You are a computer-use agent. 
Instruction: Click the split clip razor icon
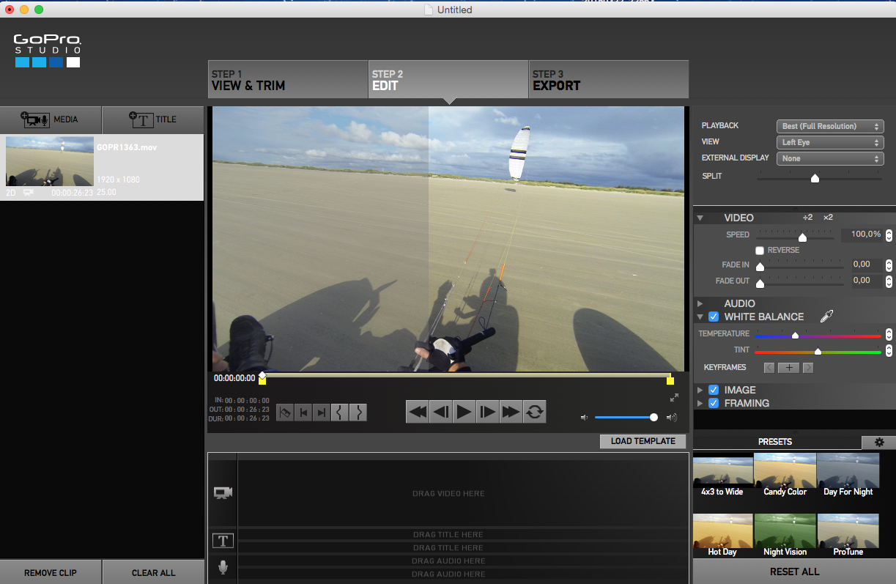click(285, 413)
